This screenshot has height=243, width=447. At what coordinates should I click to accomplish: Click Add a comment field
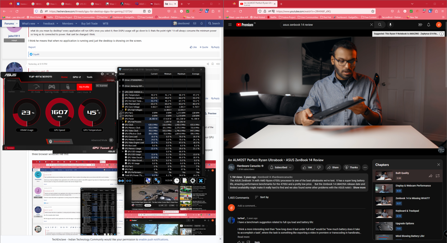click(x=301, y=206)
